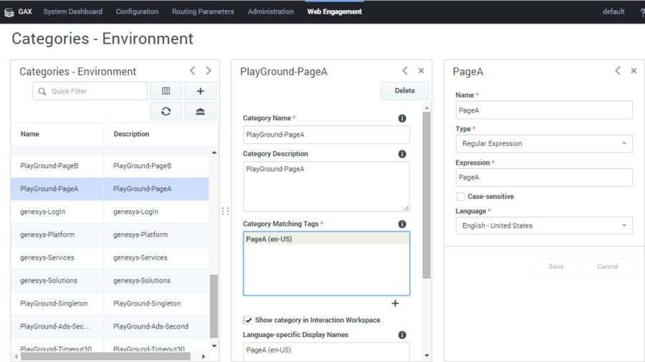This screenshot has width=645, height=362.
Task: Enable the Case-sensitive checkbox
Action: coord(461,197)
